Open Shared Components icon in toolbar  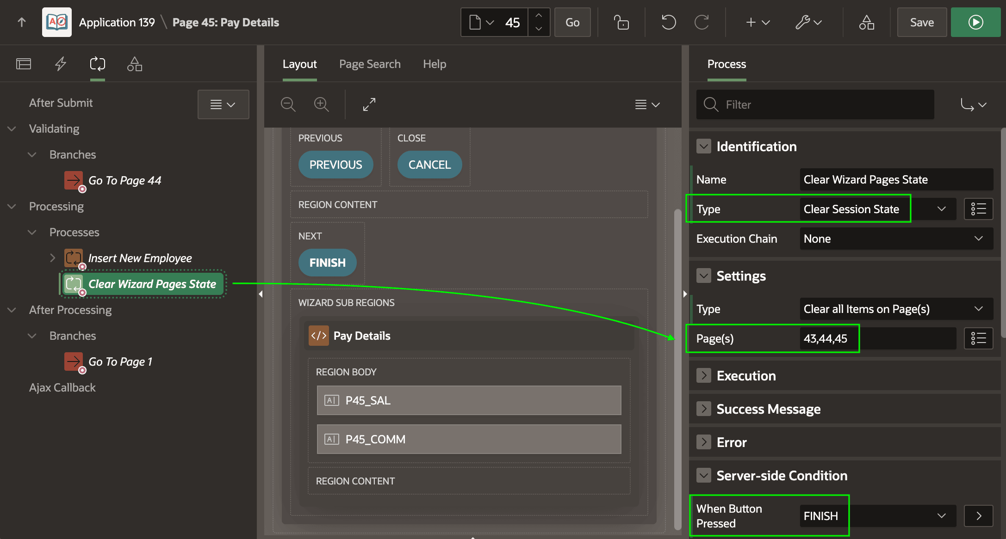click(x=866, y=22)
